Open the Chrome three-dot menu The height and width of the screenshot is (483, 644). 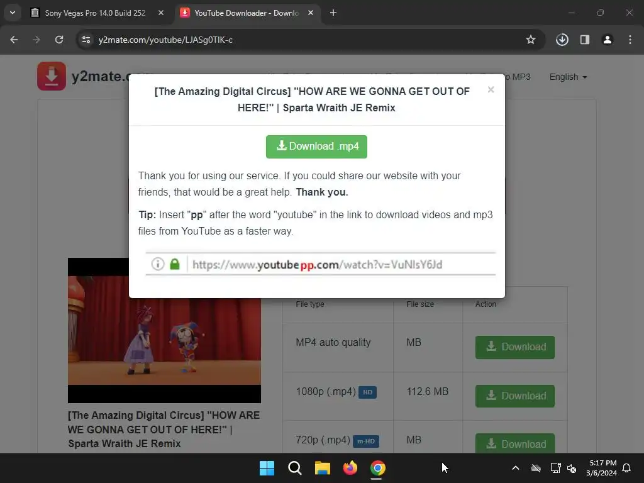coord(630,40)
